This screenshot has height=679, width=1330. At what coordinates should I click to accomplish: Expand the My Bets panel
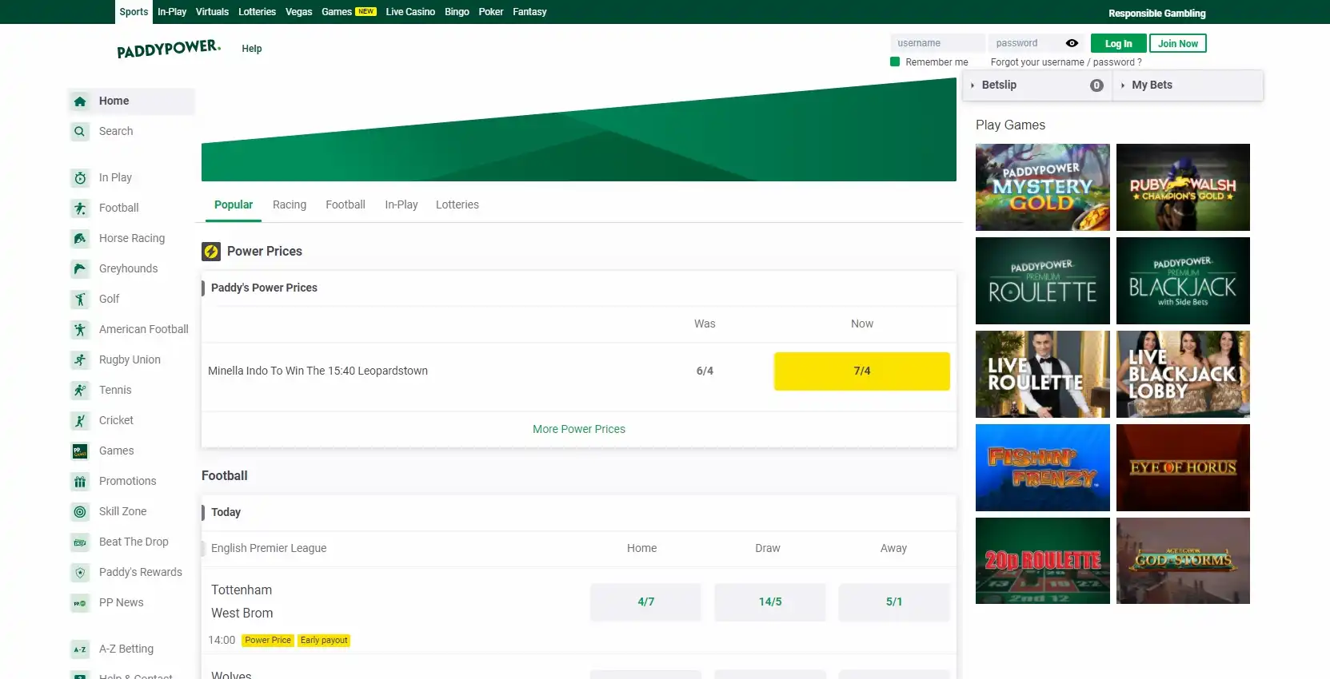[1188, 85]
